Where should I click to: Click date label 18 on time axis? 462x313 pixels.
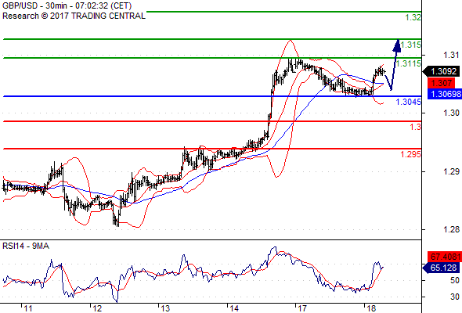(x=371, y=308)
